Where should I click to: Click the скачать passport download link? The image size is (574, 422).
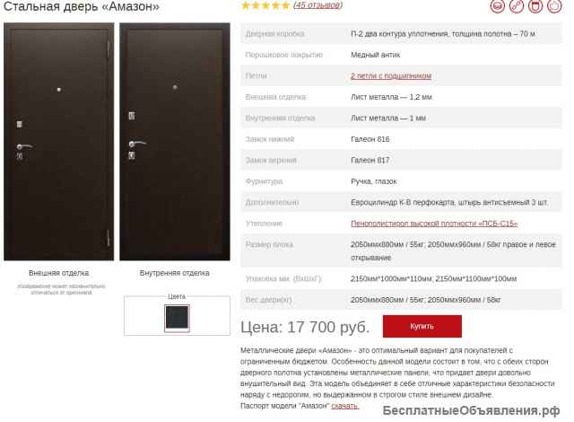344,406
